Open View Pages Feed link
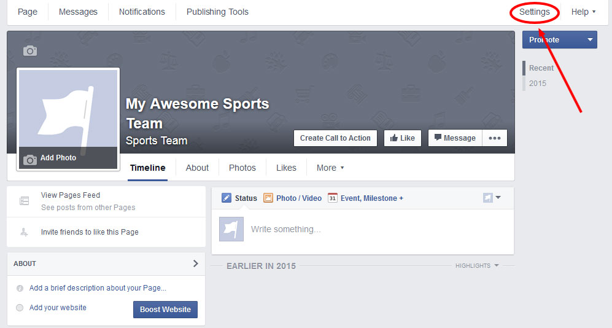Viewport: 612px width, 328px height. 71,195
